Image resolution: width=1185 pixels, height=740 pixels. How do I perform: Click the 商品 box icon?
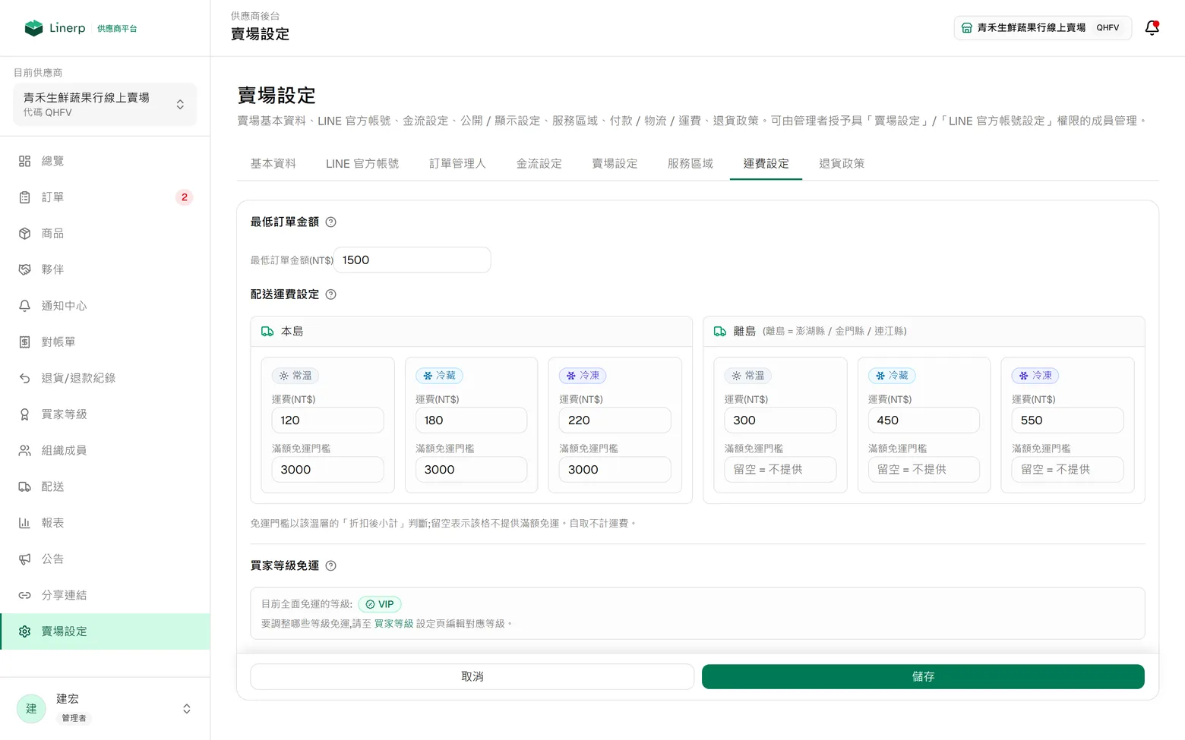pos(24,234)
